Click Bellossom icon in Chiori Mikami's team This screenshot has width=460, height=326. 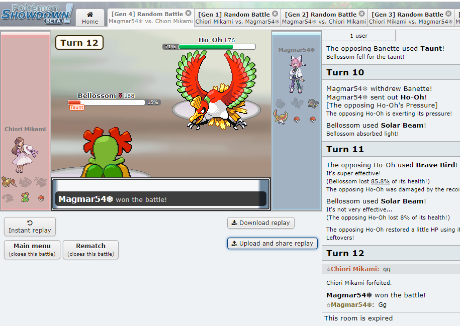pos(25,196)
